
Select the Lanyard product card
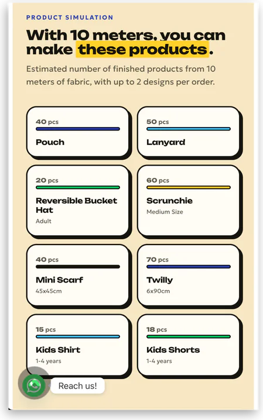click(189, 132)
